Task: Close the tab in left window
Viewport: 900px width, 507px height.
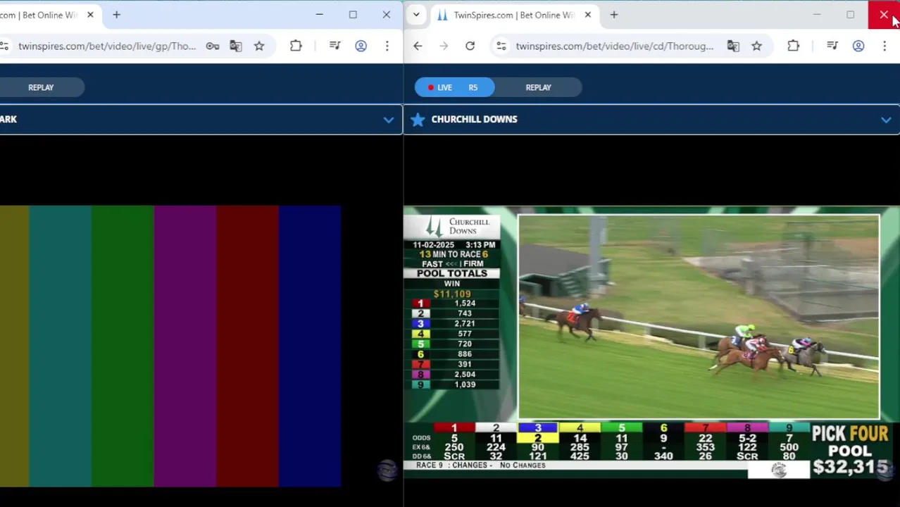Action: 90,15
